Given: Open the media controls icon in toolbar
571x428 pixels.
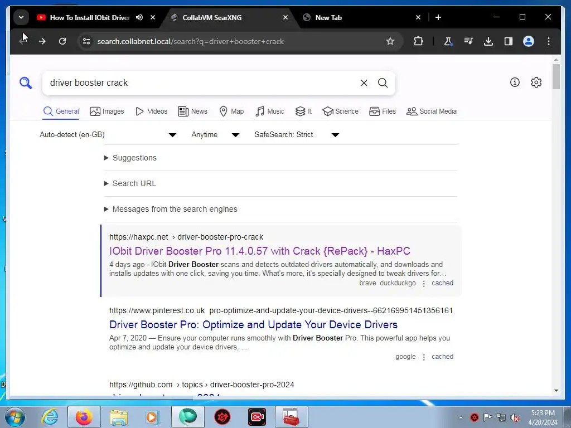Looking at the screenshot, I should 468,41.
